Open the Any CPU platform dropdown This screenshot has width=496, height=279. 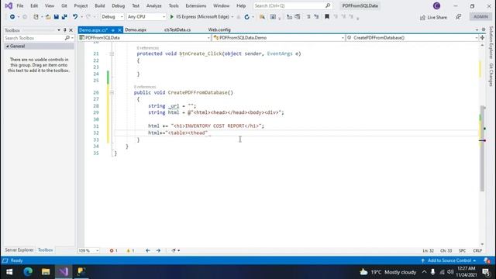(146, 17)
